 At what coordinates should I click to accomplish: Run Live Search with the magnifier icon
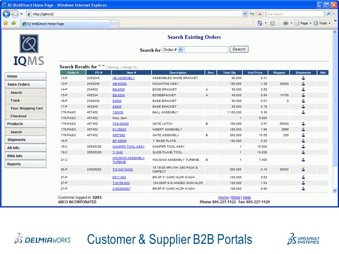[328, 14]
